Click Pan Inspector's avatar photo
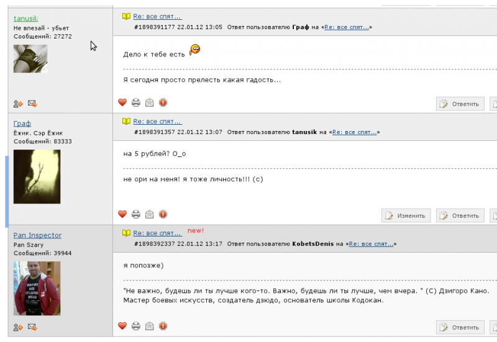 click(37, 288)
